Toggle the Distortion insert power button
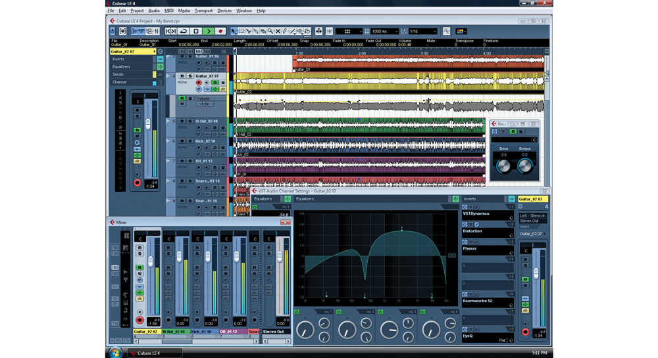The width and height of the screenshot is (658, 358). [465, 225]
